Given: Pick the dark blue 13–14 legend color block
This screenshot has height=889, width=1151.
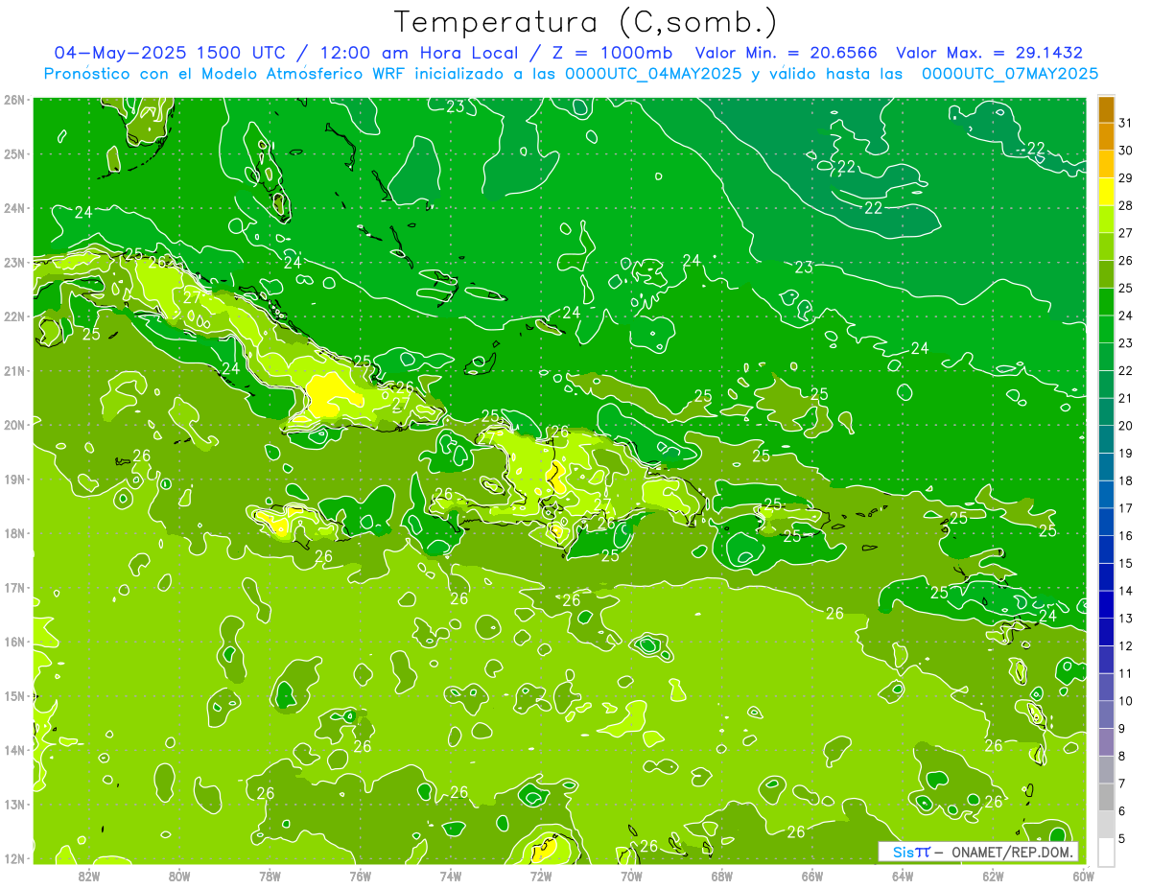Looking at the screenshot, I should coord(1106,604).
